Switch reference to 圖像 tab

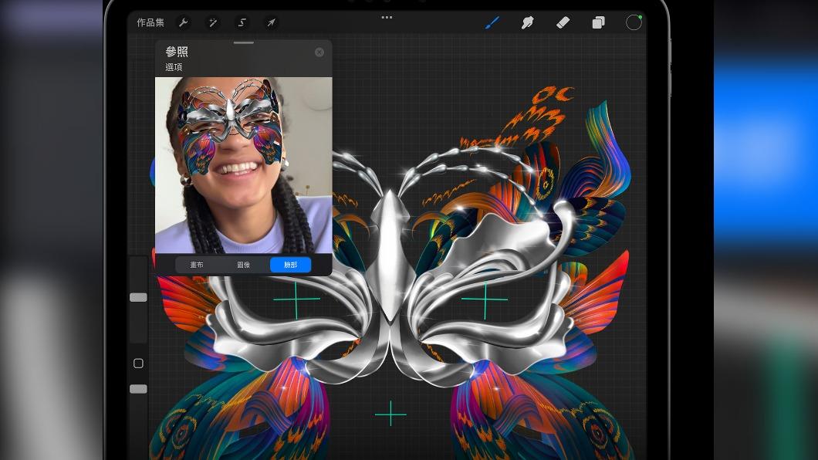[x=243, y=265]
